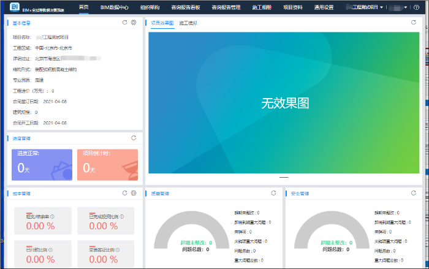Open settings gear in 基本信息 panel
429x269 pixels.
pyautogui.click(x=134, y=23)
